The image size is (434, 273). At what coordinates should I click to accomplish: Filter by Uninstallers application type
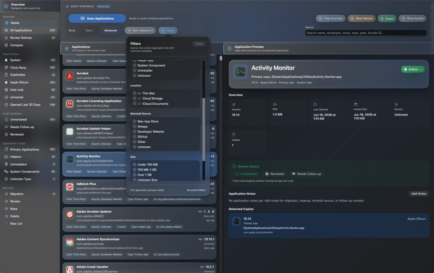(30, 164)
